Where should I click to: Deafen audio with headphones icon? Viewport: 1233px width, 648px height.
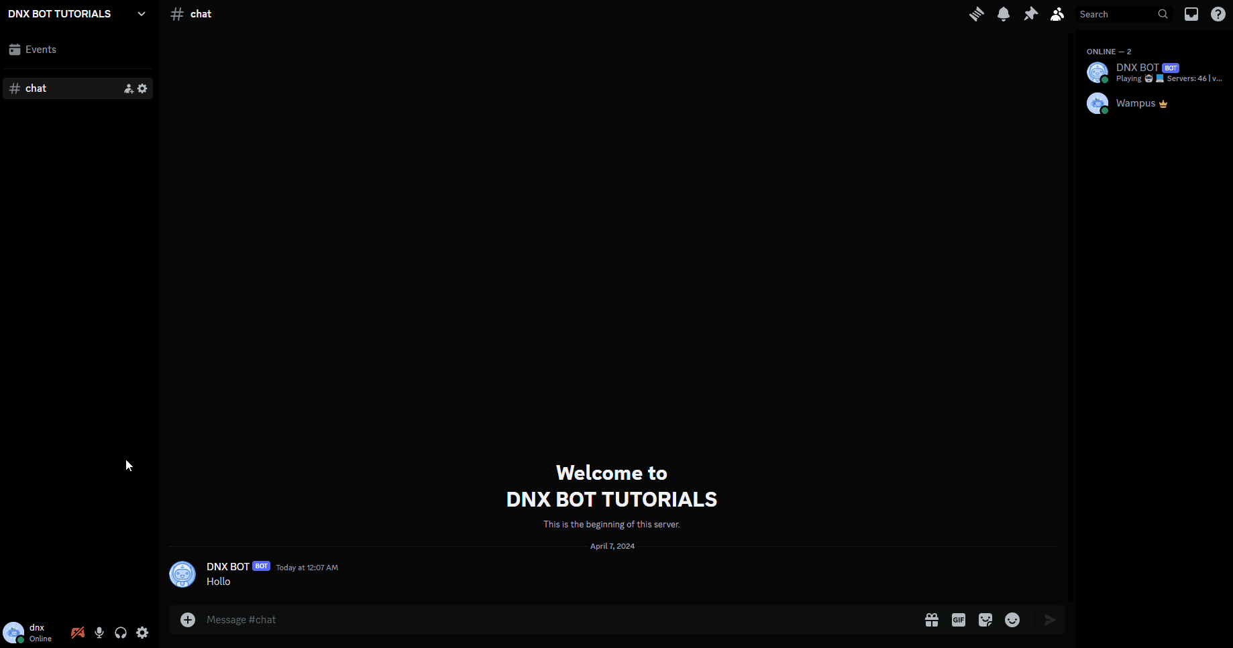click(x=121, y=633)
